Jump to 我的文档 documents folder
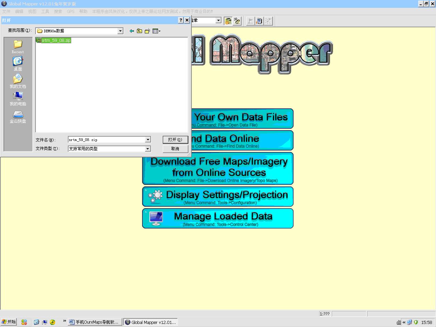The height and width of the screenshot is (327, 436). tap(18, 81)
